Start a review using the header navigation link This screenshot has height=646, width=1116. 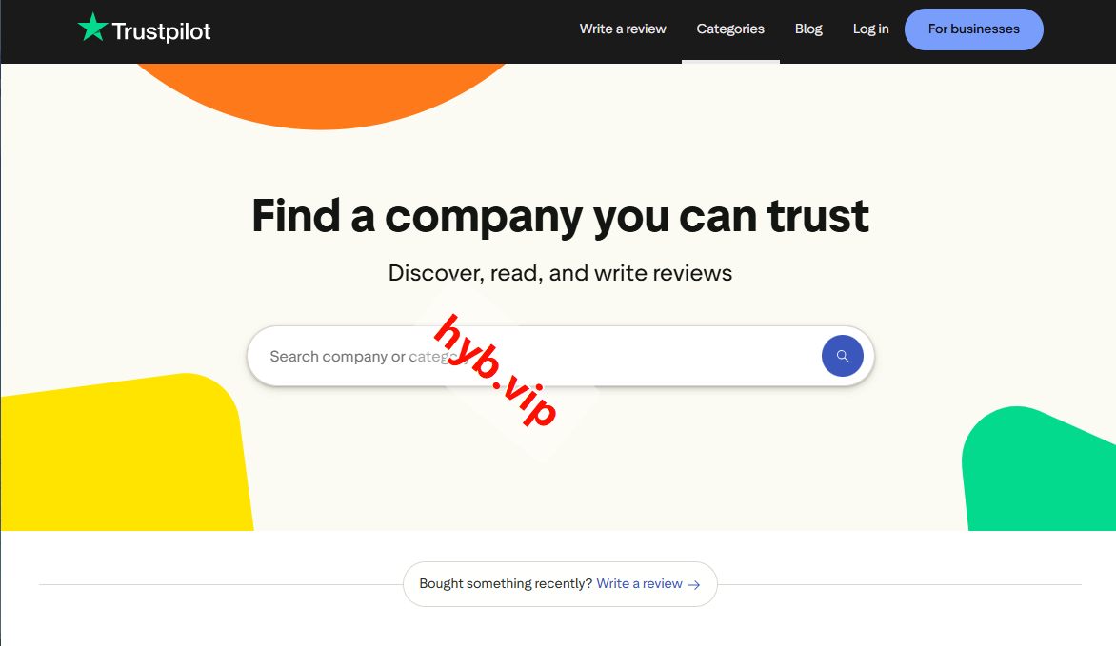(x=623, y=29)
